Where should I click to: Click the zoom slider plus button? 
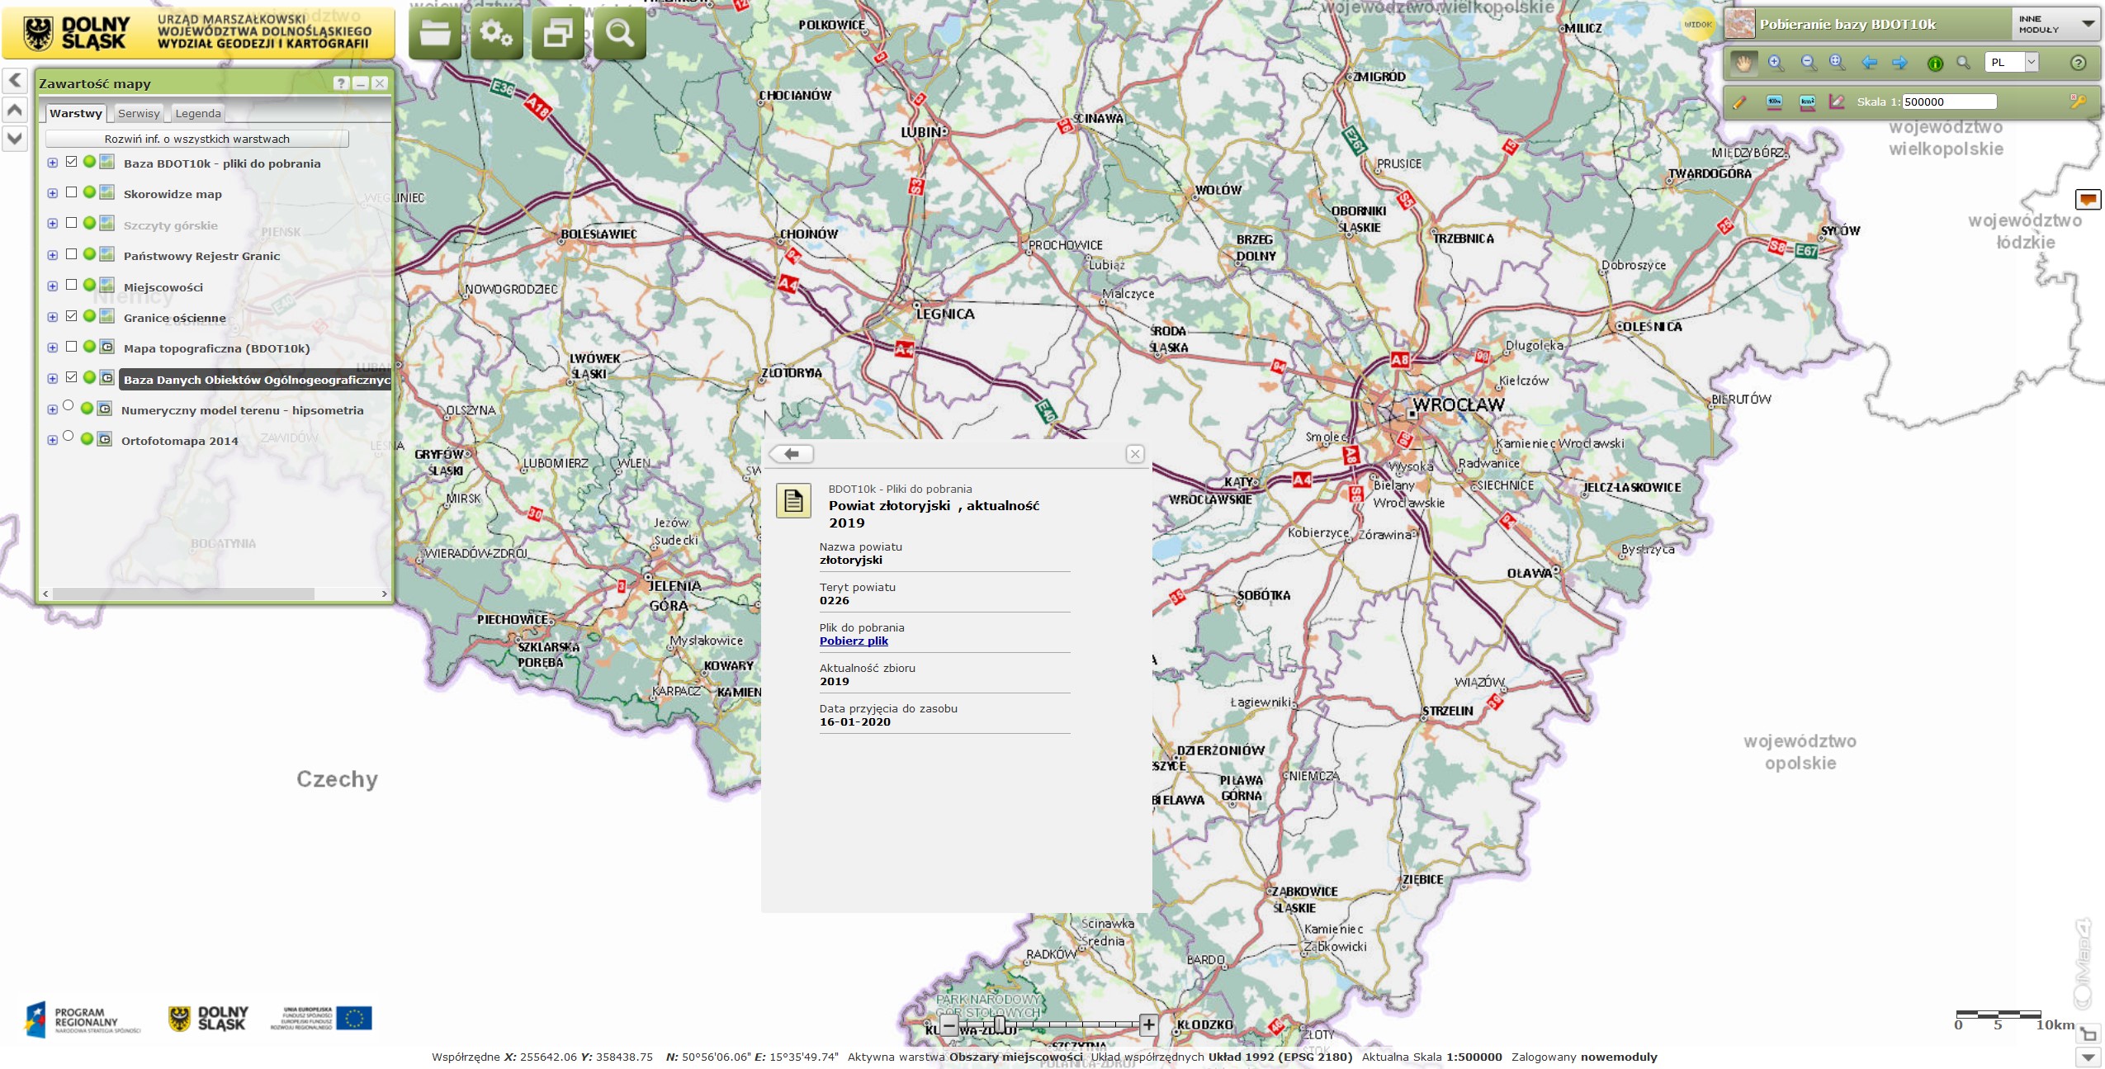pos(1148,1025)
